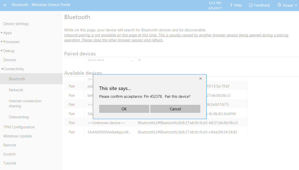Open TPM Configuration page
The height and width of the screenshot is (170, 299).
19,127
